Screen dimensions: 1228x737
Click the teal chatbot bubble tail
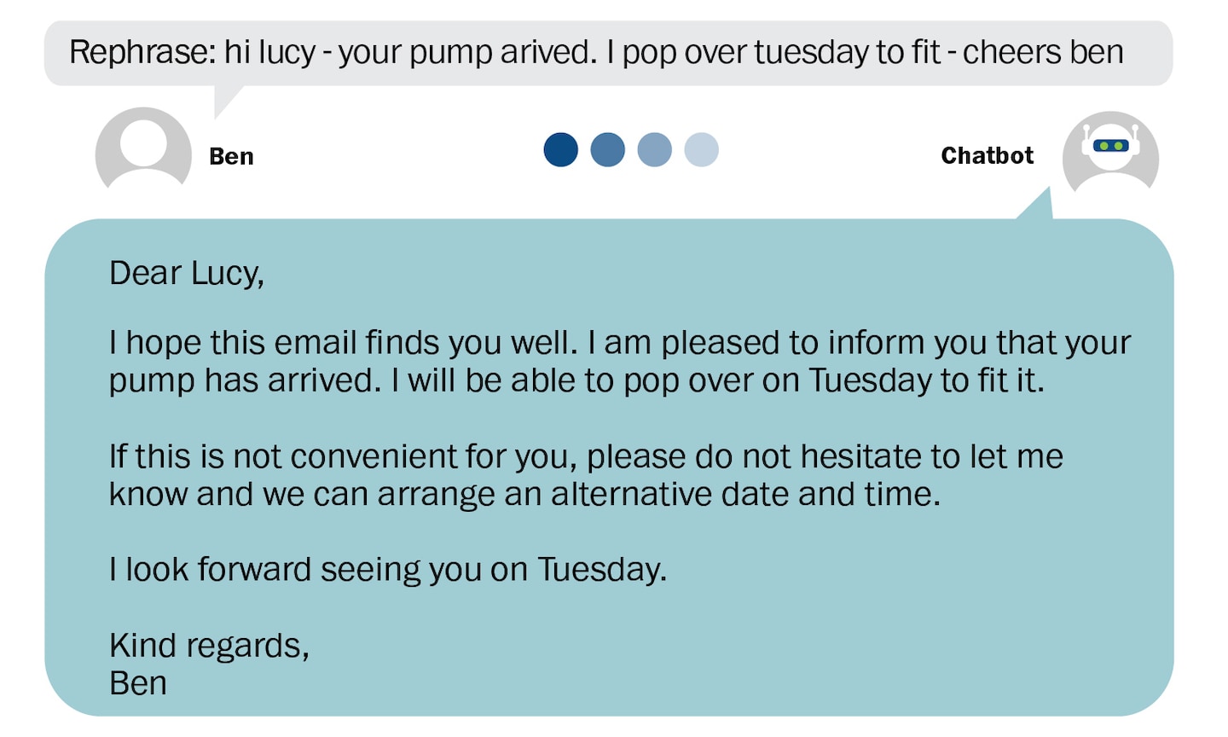[x=1036, y=206]
